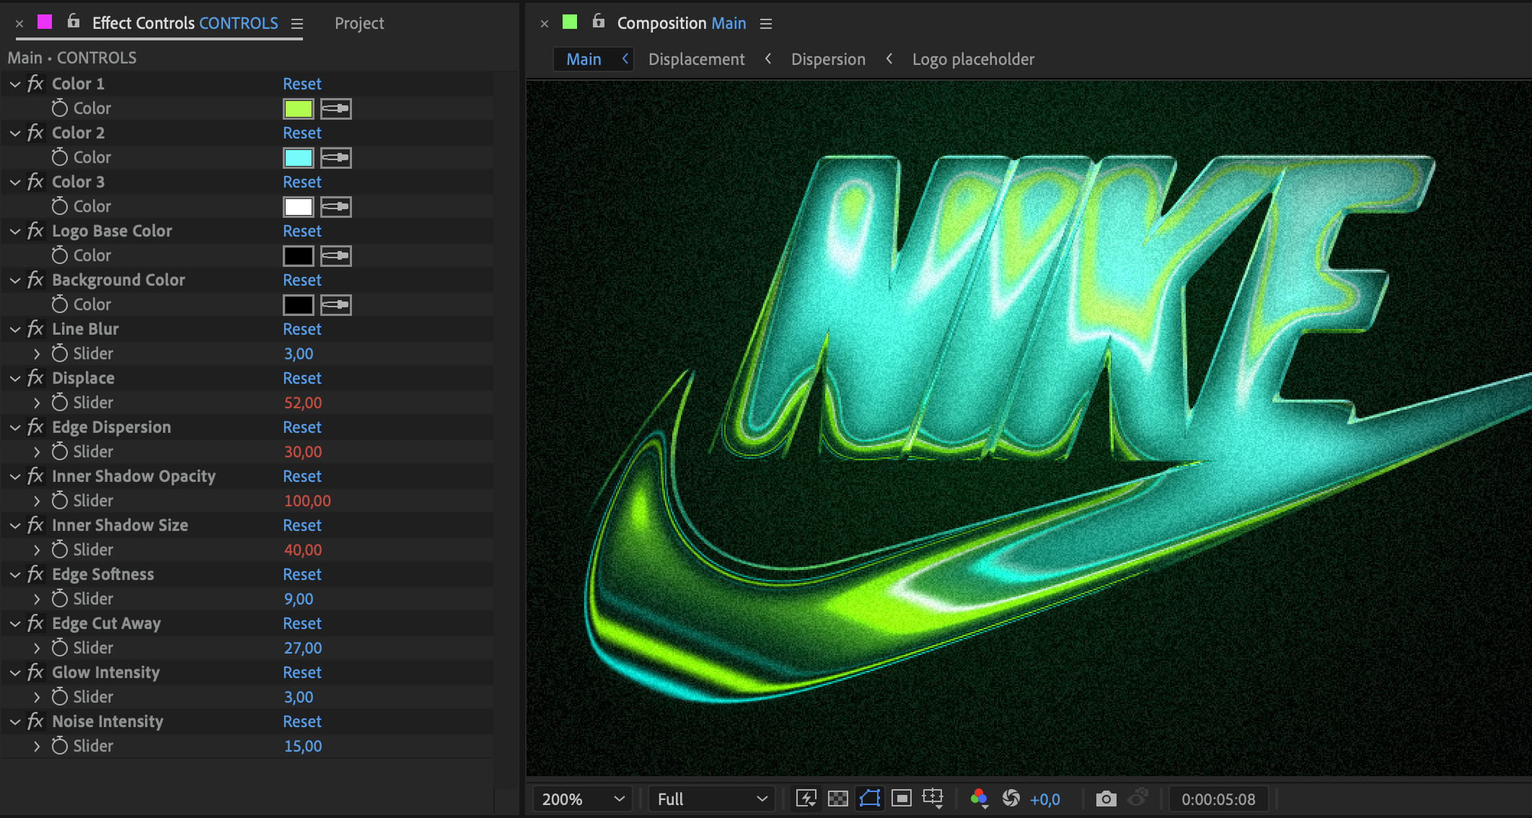This screenshot has height=818, width=1532.
Task: Collapse the Background Color effect group
Action: tap(15, 280)
